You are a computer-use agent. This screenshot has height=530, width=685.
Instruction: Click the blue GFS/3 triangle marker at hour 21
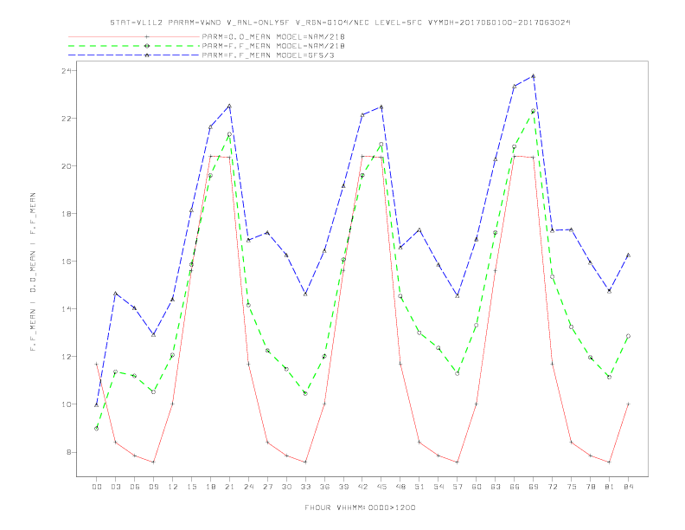(229, 106)
